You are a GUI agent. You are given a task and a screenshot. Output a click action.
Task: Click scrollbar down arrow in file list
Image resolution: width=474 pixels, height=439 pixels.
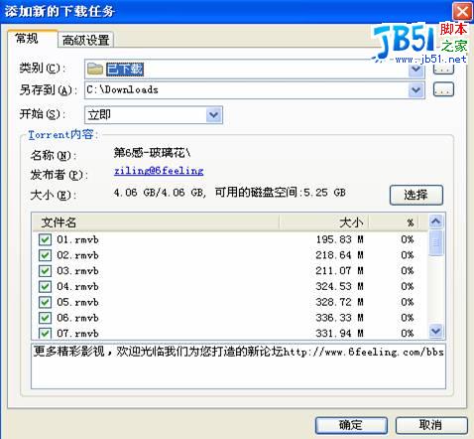[436, 331]
